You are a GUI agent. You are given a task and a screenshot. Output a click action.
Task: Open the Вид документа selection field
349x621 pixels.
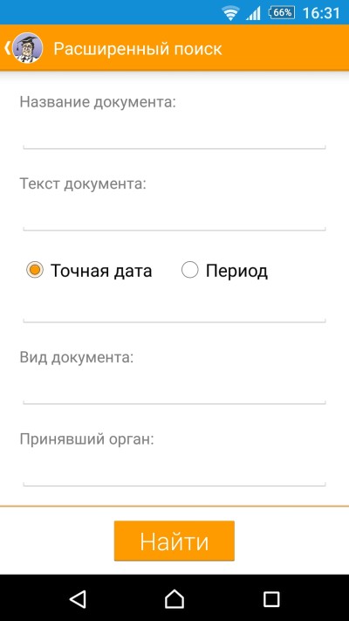(x=174, y=392)
